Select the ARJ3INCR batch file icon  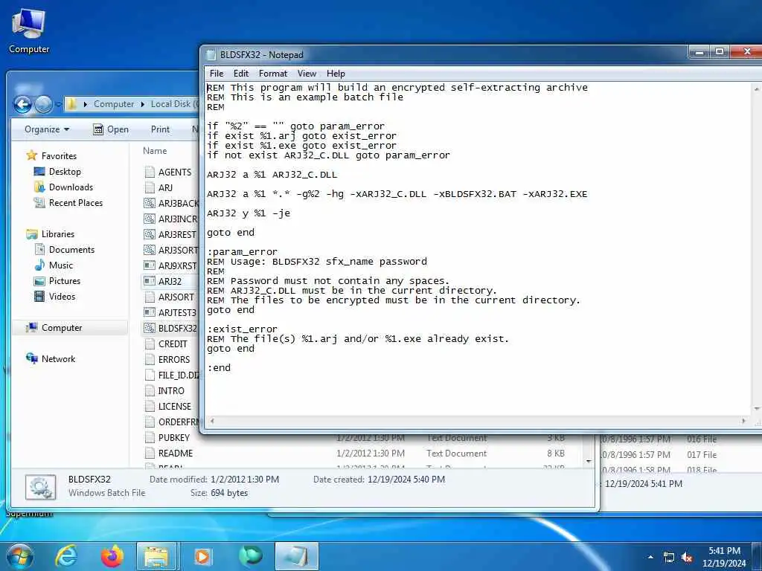point(150,219)
